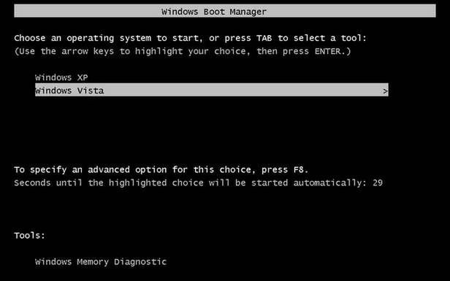
Task: Click 'advanced option' in the F8 hint
Action: pyautogui.click(x=127, y=170)
